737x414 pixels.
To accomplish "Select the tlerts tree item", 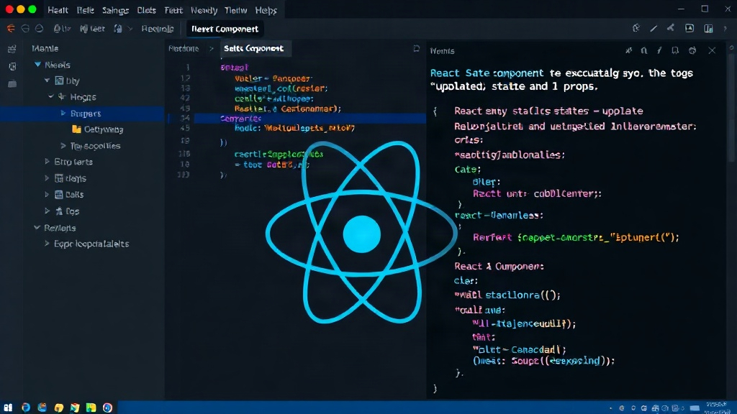I will tap(71, 178).
